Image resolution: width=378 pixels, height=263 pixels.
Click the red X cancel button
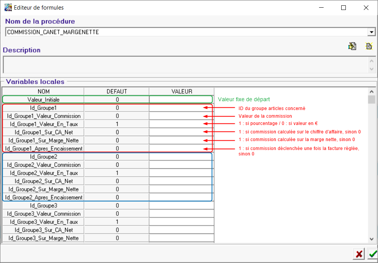[359, 254]
